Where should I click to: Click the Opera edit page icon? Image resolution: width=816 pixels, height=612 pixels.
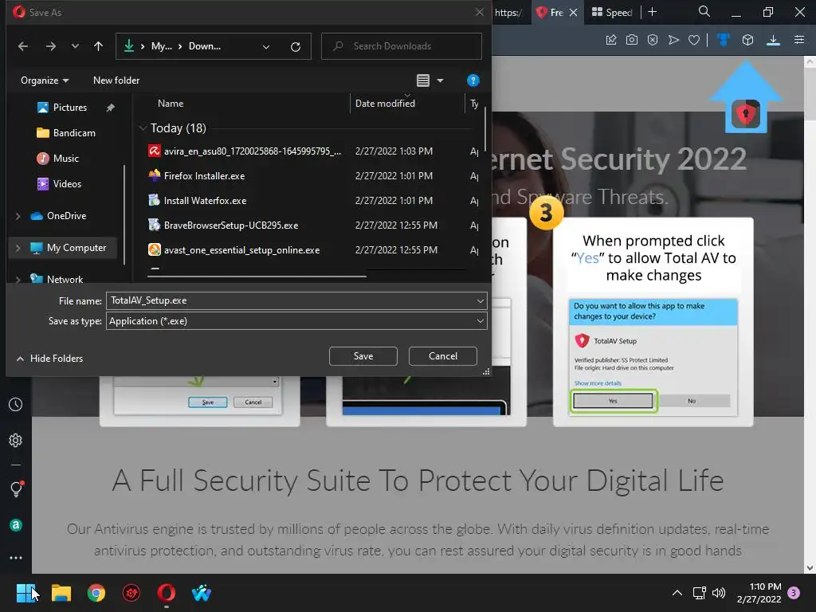611,40
